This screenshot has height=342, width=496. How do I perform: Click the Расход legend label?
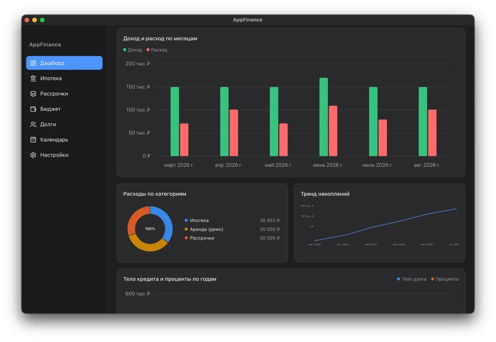tap(159, 50)
